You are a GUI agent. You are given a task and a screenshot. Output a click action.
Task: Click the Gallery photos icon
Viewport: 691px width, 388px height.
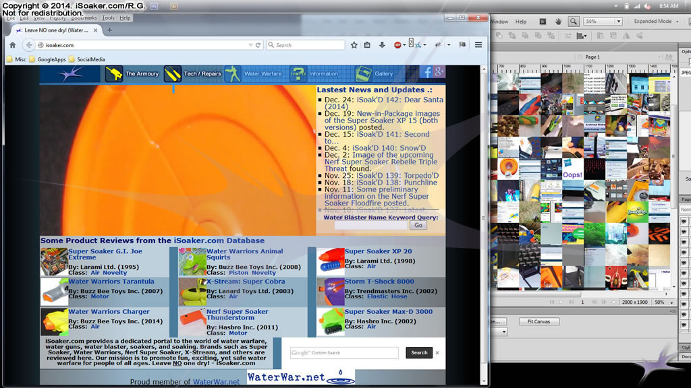click(363, 73)
